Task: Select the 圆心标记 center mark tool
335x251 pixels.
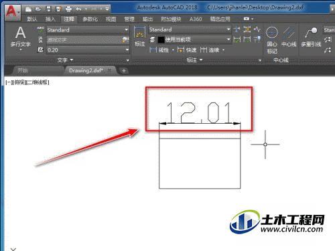Action: click(x=272, y=40)
